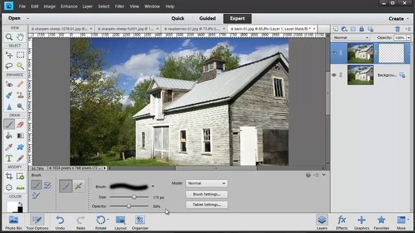Open tool options help icon
Screen dimensions: 415x233
308,175
